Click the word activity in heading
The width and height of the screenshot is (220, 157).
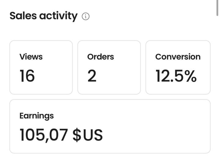pyautogui.click(x=58, y=16)
